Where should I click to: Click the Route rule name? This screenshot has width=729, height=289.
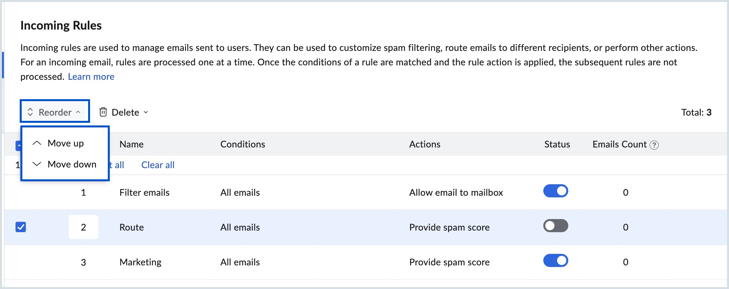(x=131, y=227)
